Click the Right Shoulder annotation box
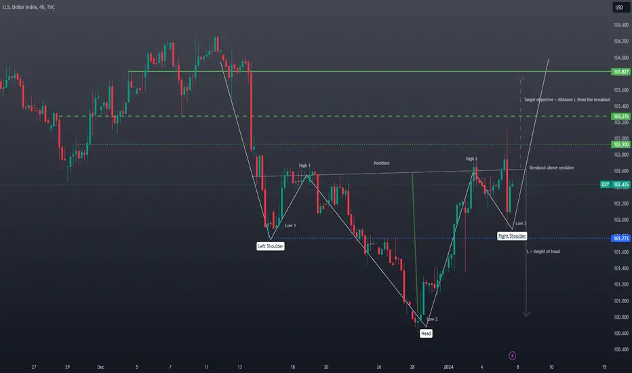632x373 pixels. (512, 236)
